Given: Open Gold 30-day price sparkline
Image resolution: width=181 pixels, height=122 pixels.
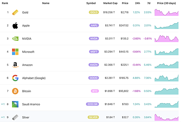Looking at the screenshot, I should [x=166, y=12].
